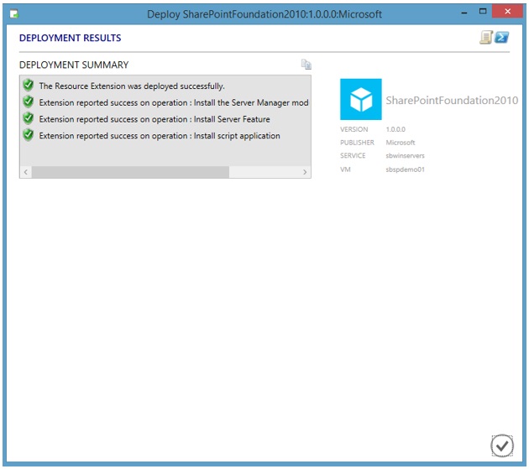Click the 'DEPLOYMENT SUMMARY' label
The height and width of the screenshot is (469, 529).
point(74,65)
